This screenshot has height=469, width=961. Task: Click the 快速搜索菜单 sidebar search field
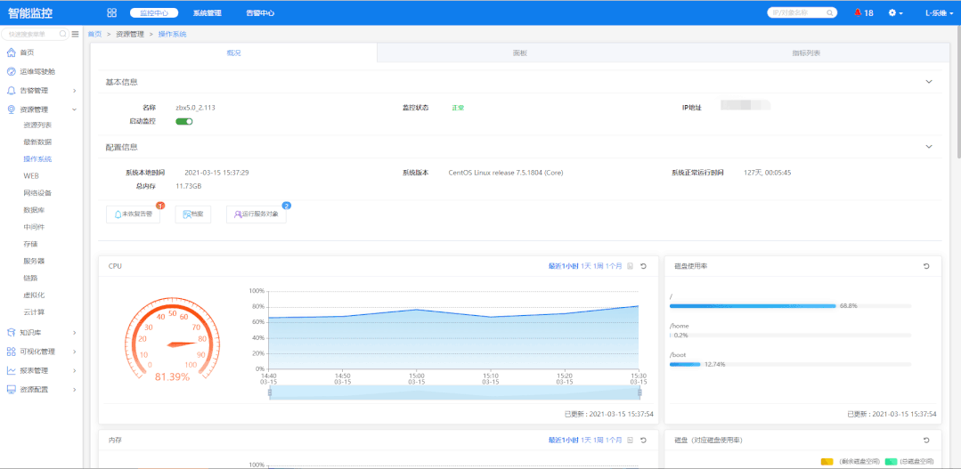tap(35, 35)
